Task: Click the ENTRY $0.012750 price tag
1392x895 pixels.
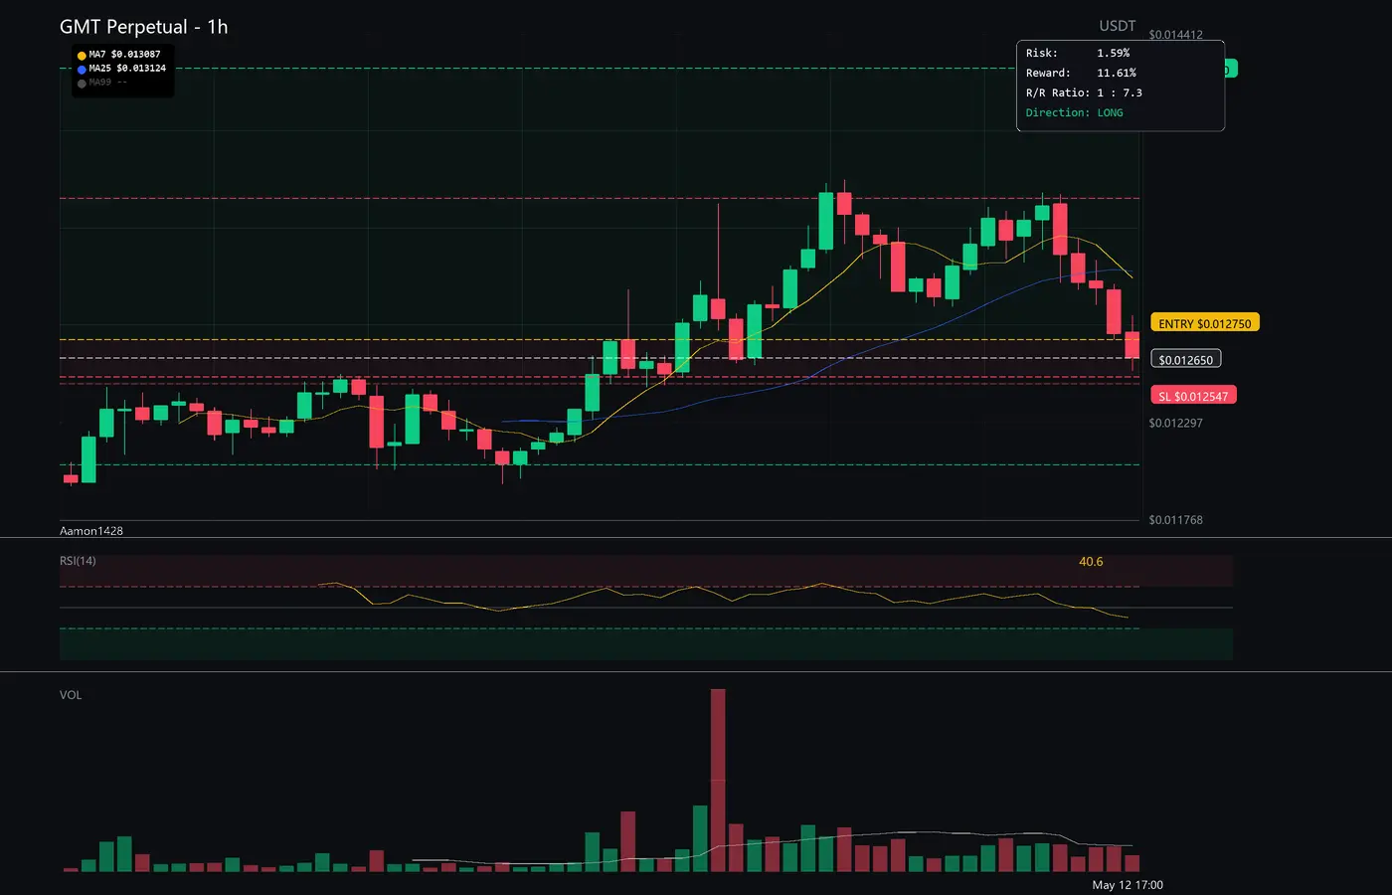Action: [x=1205, y=323]
